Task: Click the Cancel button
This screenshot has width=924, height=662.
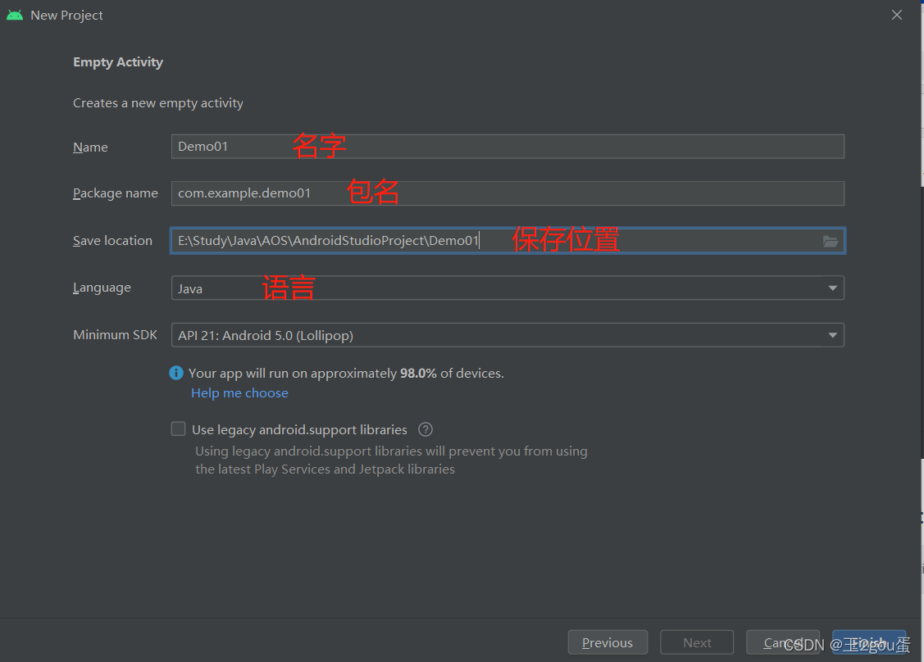Action: (x=782, y=642)
